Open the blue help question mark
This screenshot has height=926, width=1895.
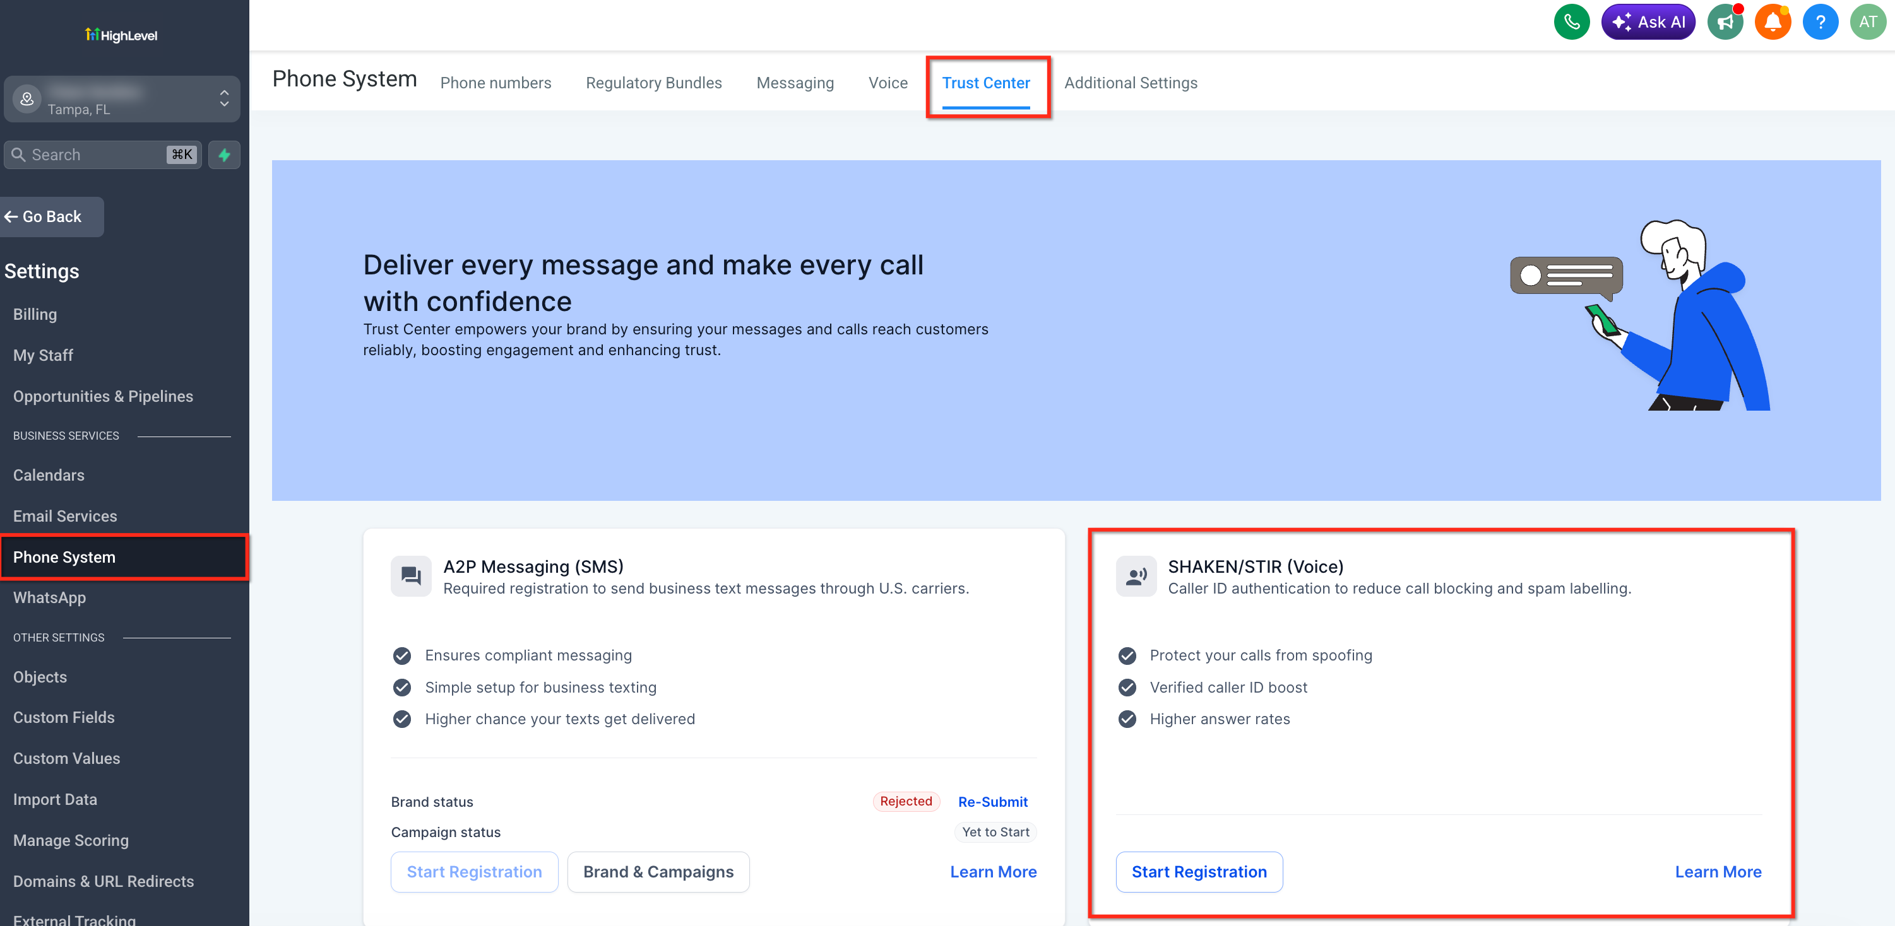point(1820,22)
